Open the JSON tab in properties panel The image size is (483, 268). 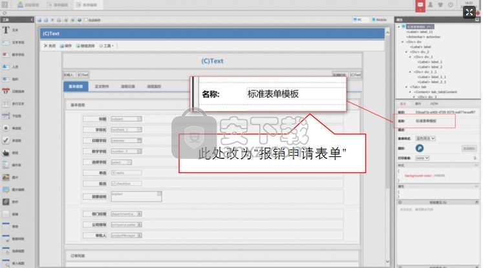point(434,104)
